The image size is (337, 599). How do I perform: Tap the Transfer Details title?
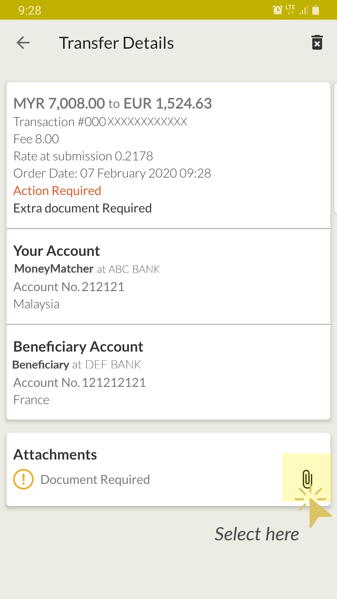tap(116, 43)
